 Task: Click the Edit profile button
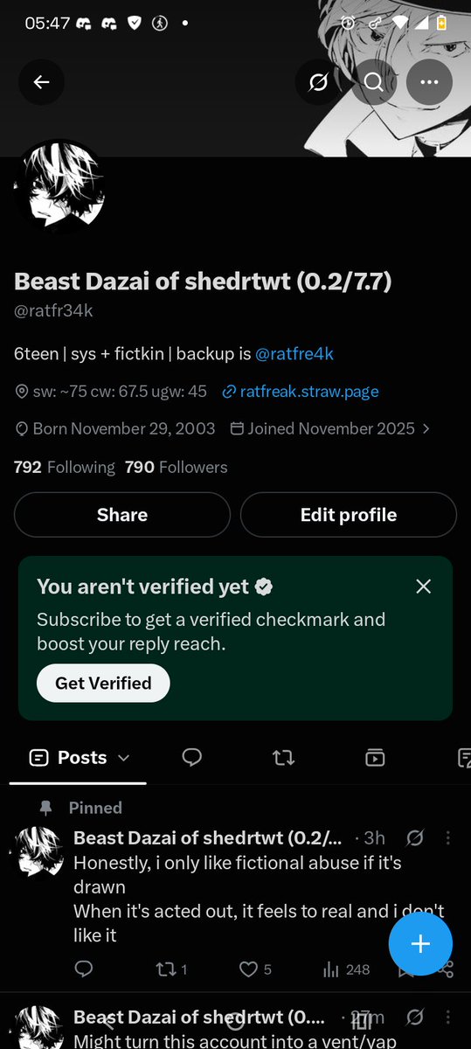pos(349,515)
